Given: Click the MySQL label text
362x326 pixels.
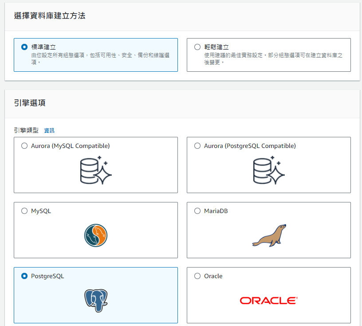Looking at the screenshot, I should 41,211.
